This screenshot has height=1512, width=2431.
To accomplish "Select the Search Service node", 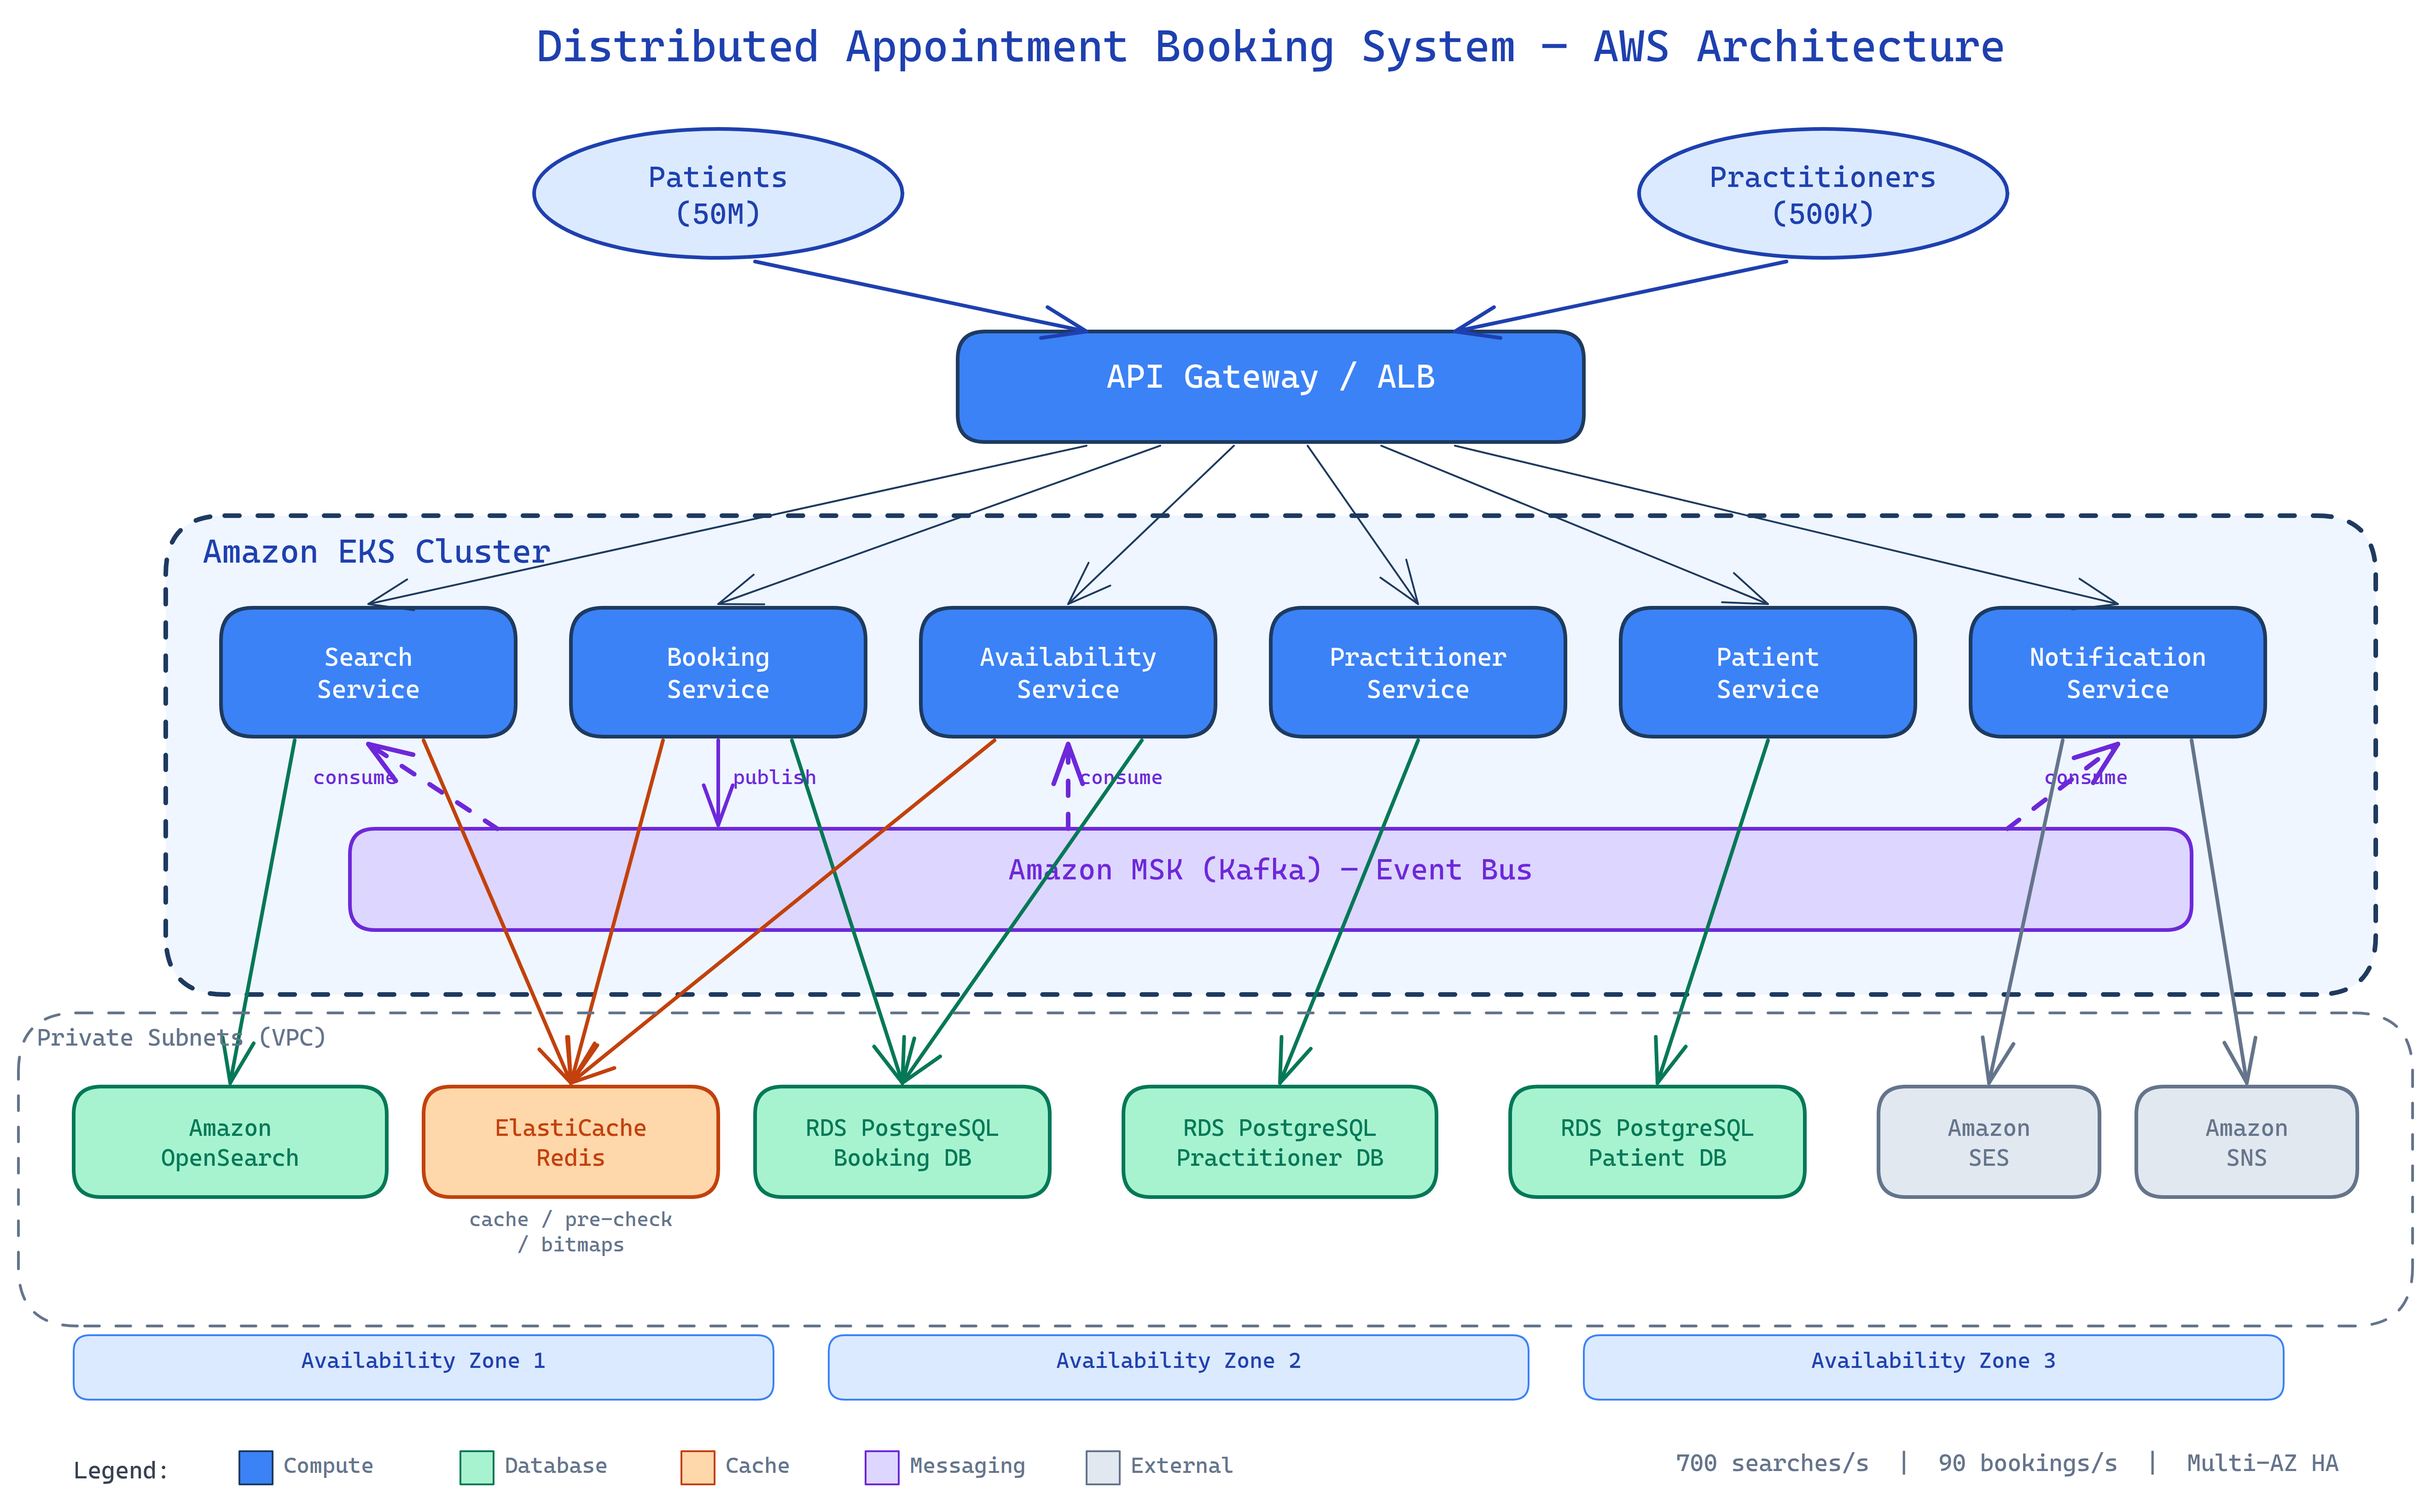I will tap(368, 672).
